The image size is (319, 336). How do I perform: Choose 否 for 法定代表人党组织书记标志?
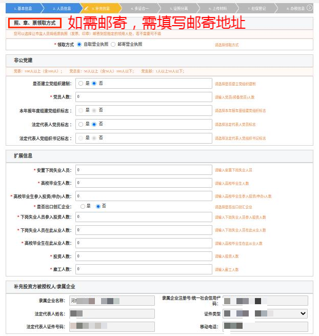(94, 138)
